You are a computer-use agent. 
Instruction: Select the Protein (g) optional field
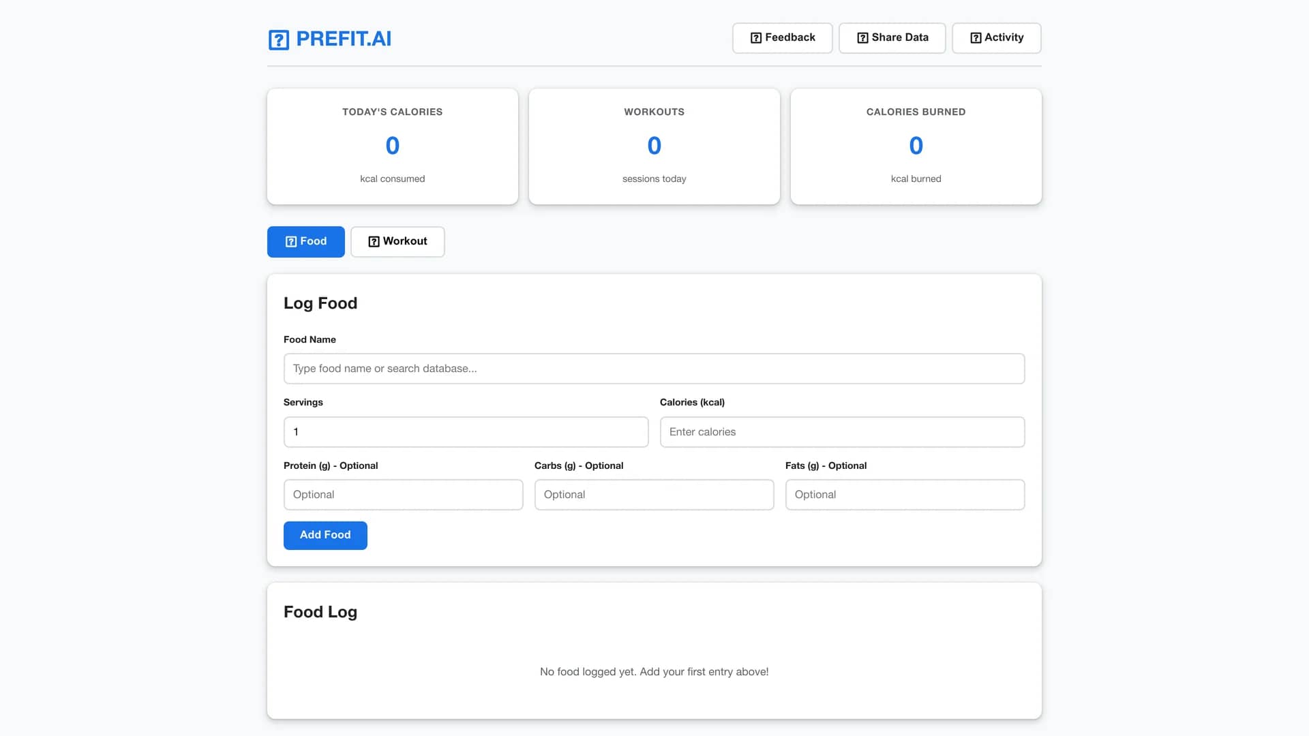403,495
